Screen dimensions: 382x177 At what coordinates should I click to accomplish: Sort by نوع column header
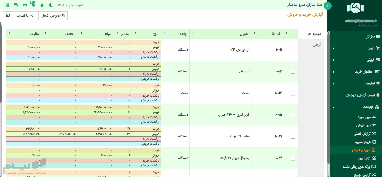click(x=155, y=34)
